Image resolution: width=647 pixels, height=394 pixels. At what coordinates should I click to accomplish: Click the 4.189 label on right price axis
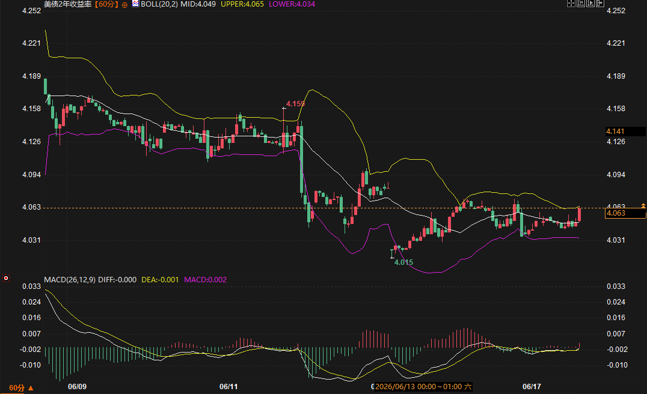click(616, 76)
